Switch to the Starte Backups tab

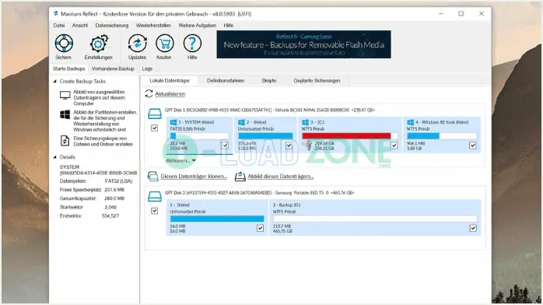(x=69, y=68)
